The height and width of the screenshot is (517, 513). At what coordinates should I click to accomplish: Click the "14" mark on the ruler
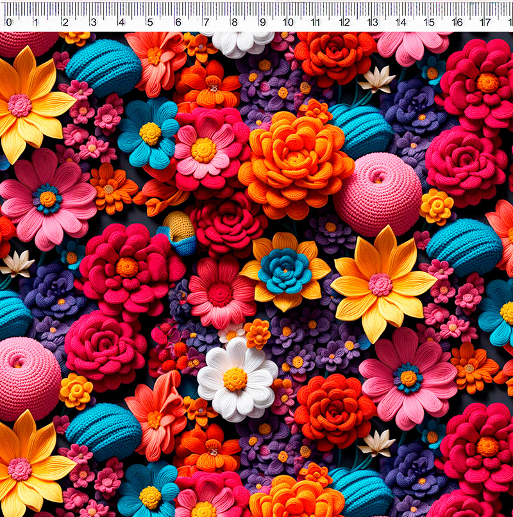click(401, 22)
